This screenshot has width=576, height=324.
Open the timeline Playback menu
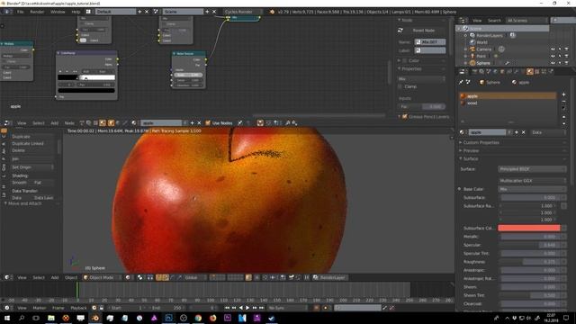[x=78, y=308]
